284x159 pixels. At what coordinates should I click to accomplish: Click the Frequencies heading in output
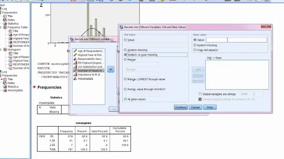click(x=49, y=87)
